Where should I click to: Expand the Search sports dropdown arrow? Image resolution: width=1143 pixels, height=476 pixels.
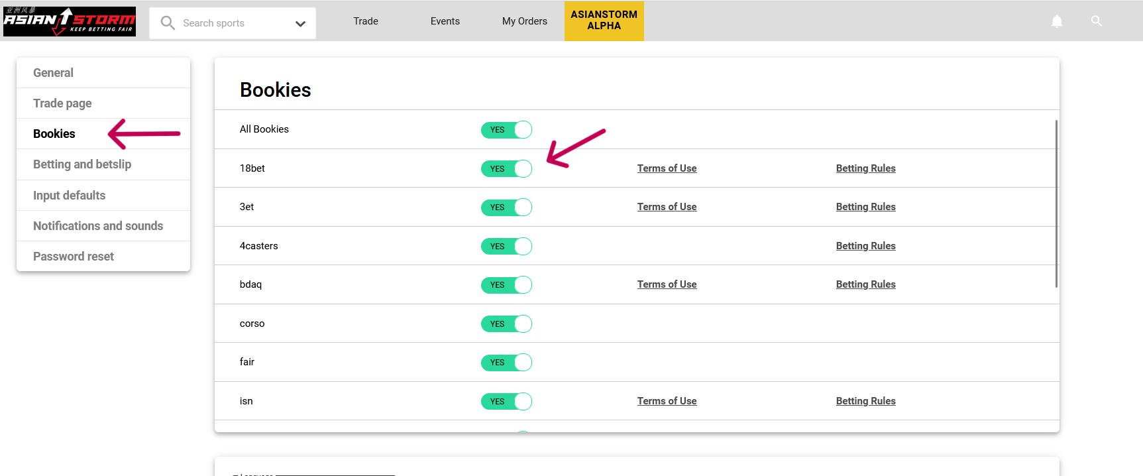(x=300, y=24)
